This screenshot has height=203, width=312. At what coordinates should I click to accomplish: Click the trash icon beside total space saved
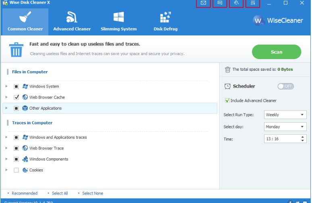[228, 70]
